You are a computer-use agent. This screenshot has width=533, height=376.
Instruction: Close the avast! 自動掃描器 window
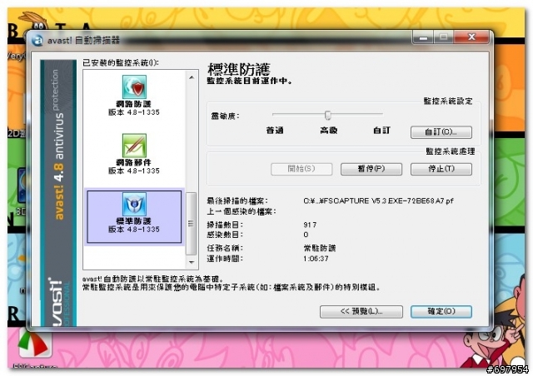click(471, 37)
